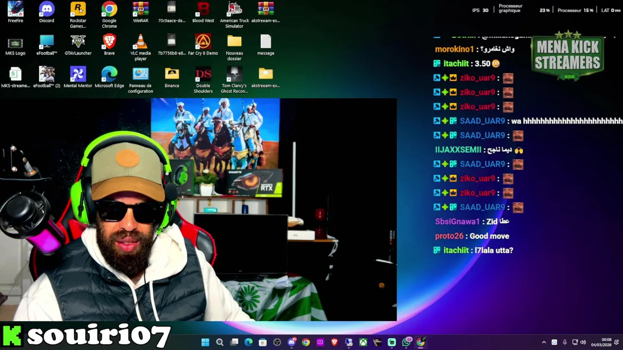
Task: Select the MKS-streame... desktop file
Action: point(15,78)
